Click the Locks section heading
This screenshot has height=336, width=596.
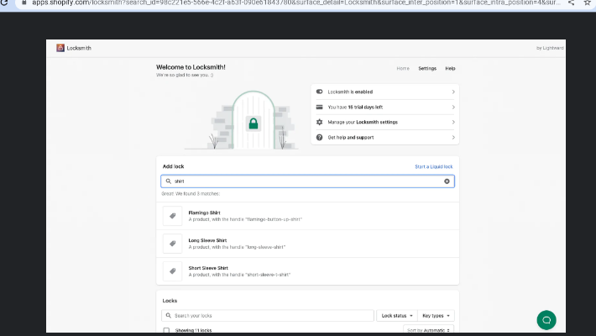170,301
